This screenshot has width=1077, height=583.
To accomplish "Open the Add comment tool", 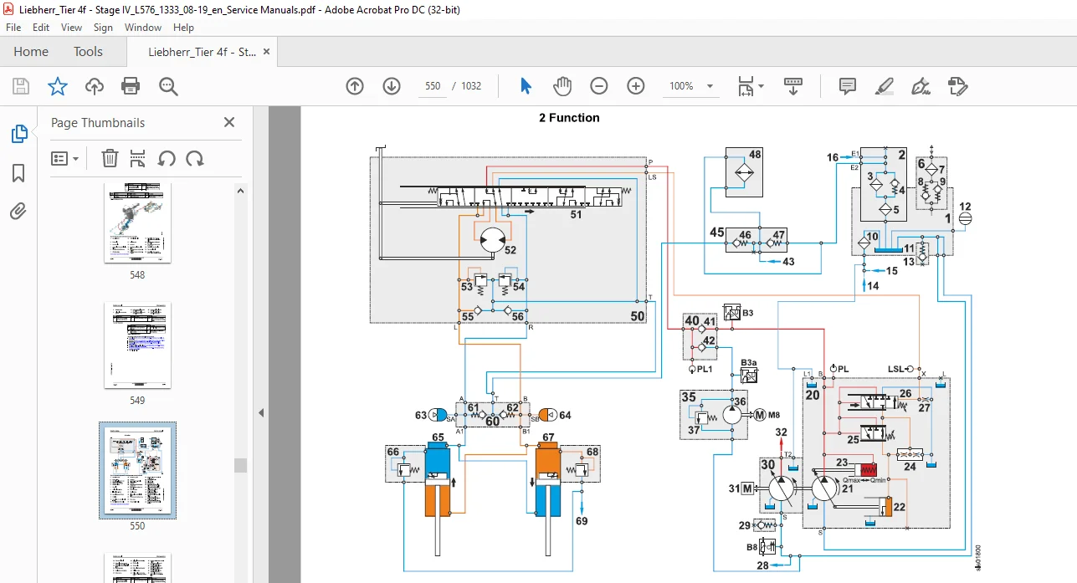I will click(x=848, y=86).
